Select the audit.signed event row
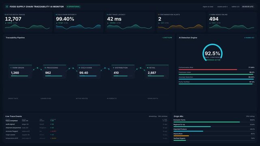260x146 pixels. point(86,124)
